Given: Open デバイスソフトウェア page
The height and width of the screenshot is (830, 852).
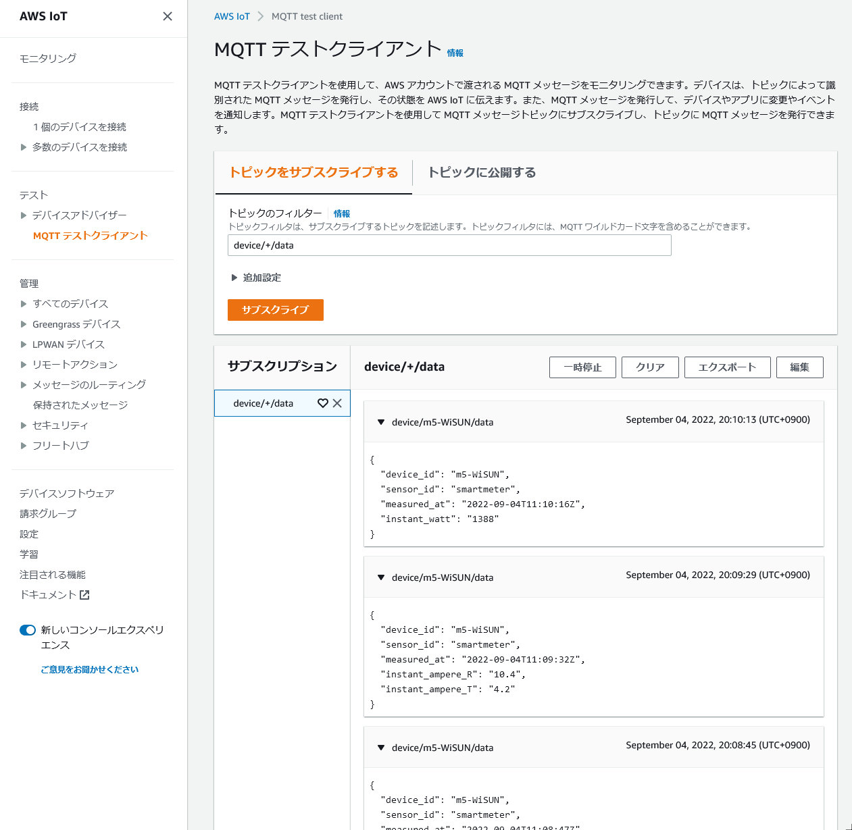Looking at the screenshot, I should [x=67, y=494].
